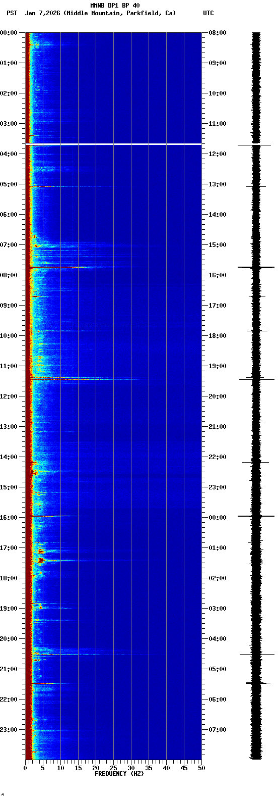Click the UTC time label '16:00'
Screen dimensions: 278x800
pyautogui.click(x=217, y=275)
